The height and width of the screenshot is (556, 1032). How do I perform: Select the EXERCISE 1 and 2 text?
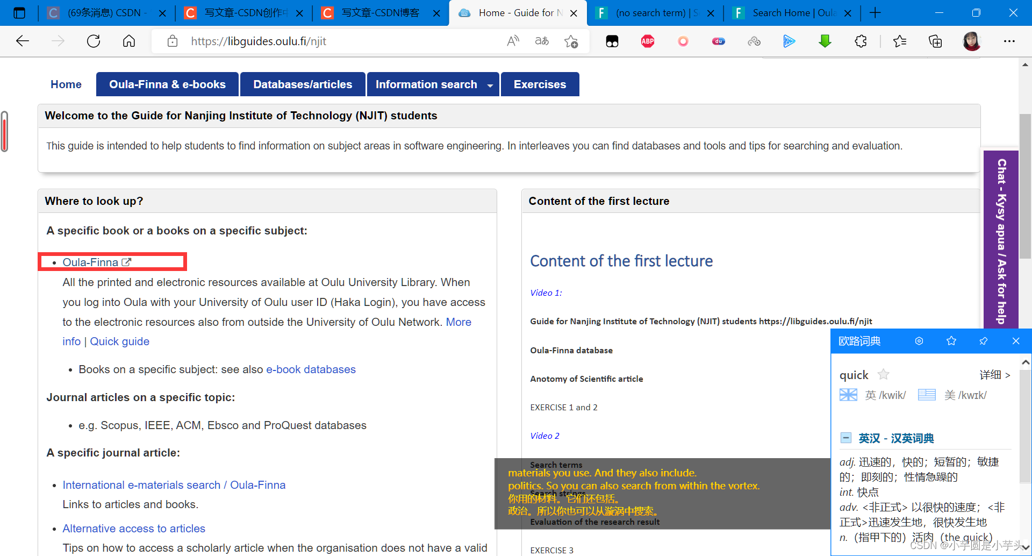tap(564, 408)
